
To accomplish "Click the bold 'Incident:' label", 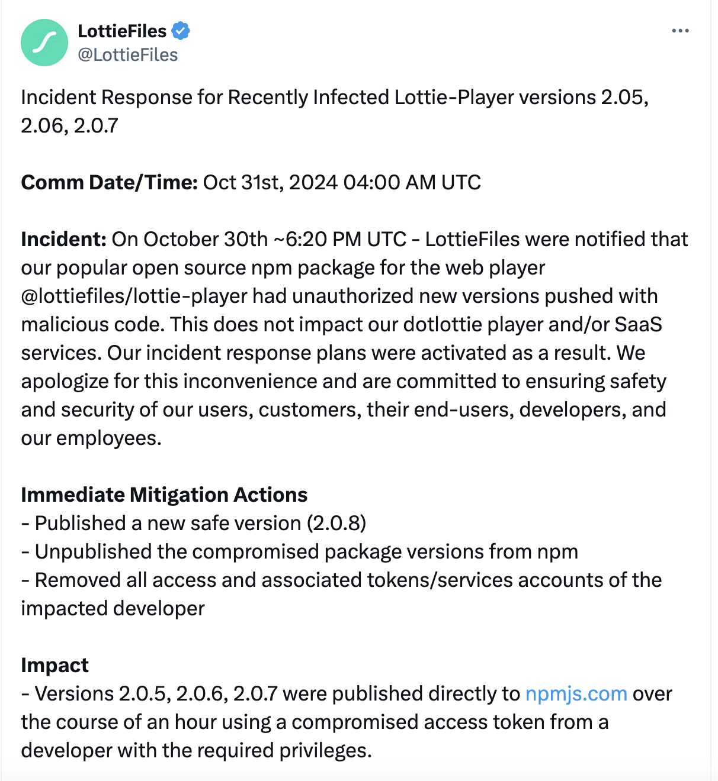I will (x=63, y=239).
